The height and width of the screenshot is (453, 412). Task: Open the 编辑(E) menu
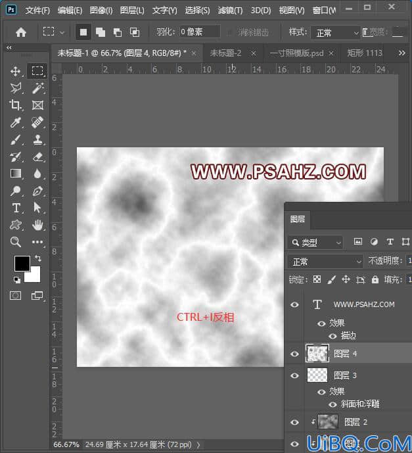click(x=70, y=11)
